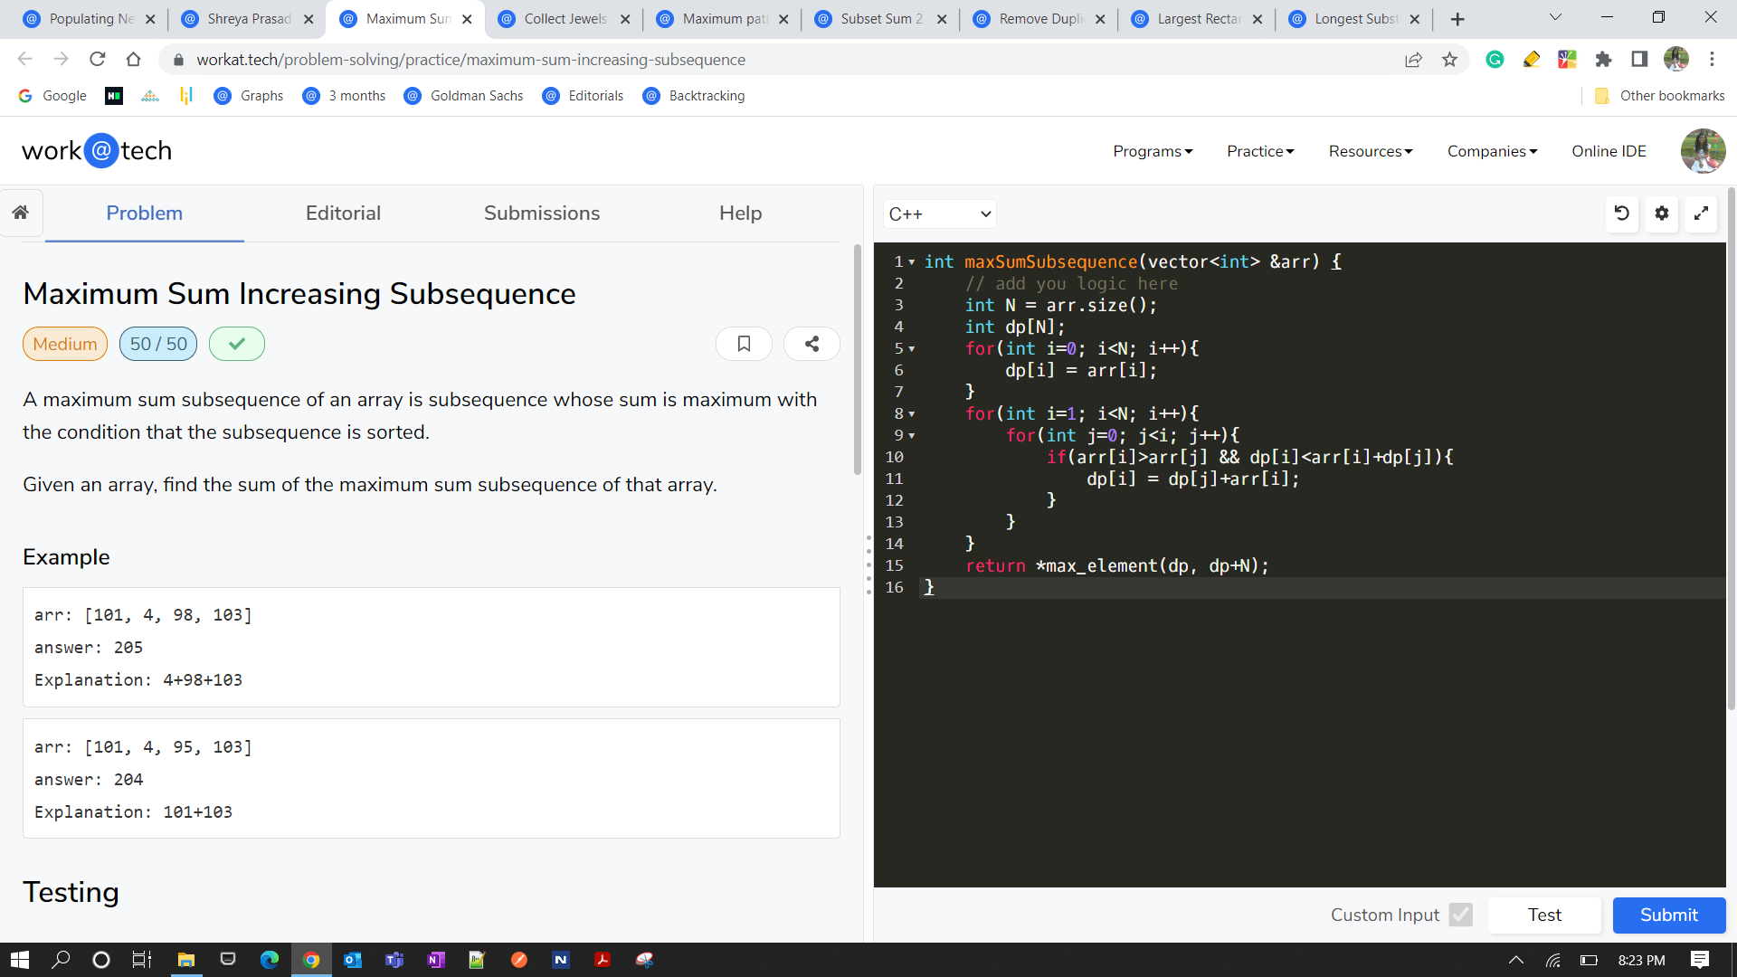Reset code with the undo arrow icon

point(1622,213)
